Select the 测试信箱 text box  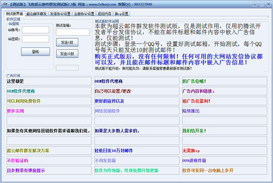click(x=73, y=32)
